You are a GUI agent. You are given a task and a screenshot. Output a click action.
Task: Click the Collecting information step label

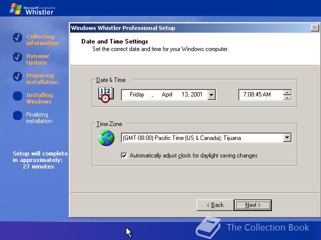point(42,39)
